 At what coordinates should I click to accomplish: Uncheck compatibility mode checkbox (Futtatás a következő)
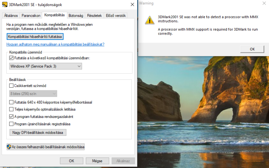(11, 58)
